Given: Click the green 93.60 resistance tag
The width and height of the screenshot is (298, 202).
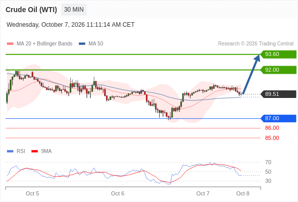Looking at the screenshot, I should coord(278,55).
